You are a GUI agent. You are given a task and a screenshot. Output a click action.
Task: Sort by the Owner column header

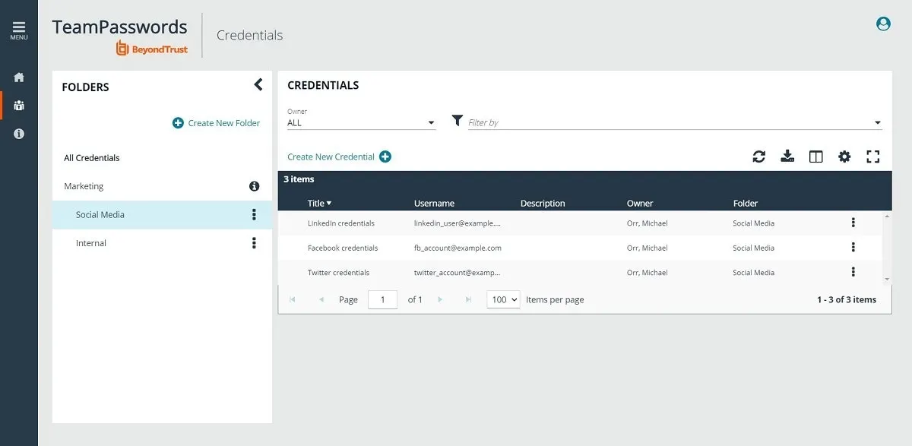pyautogui.click(x=640, y=203)
